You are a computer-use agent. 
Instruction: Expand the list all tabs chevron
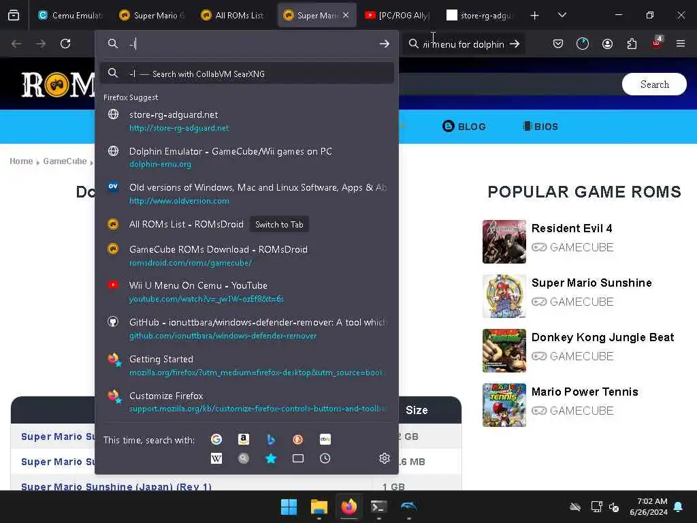562,16
